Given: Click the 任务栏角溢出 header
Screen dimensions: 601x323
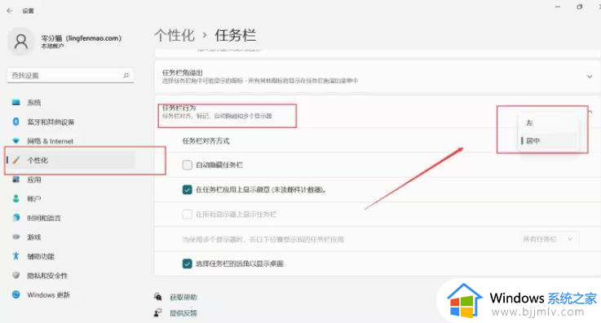Looking at the screenshot, I should coord(183,73).
